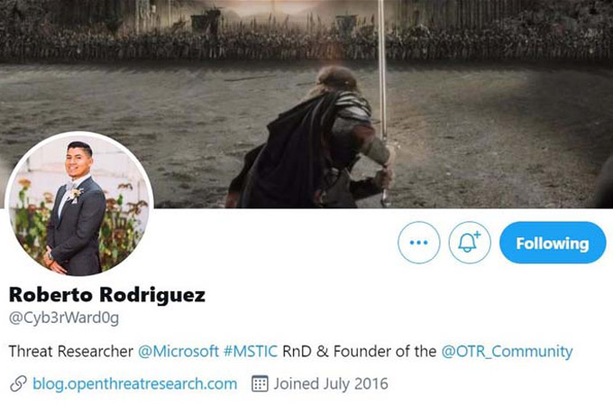The height and width of the screenshot is (406, 613).
Task: Click the raised sword in the banner image
Action: (382, 78)
